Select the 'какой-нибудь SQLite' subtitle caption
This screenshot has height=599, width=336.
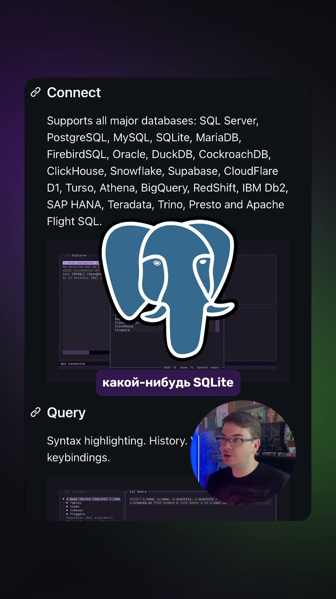tap(168, 383)
